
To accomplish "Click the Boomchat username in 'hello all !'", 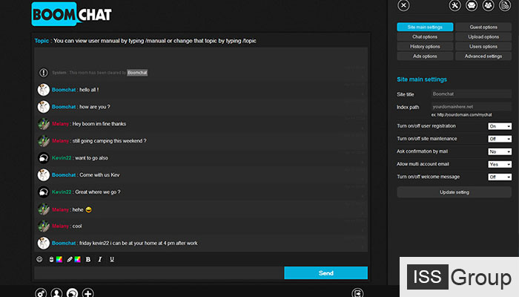I will pos(64,90).
